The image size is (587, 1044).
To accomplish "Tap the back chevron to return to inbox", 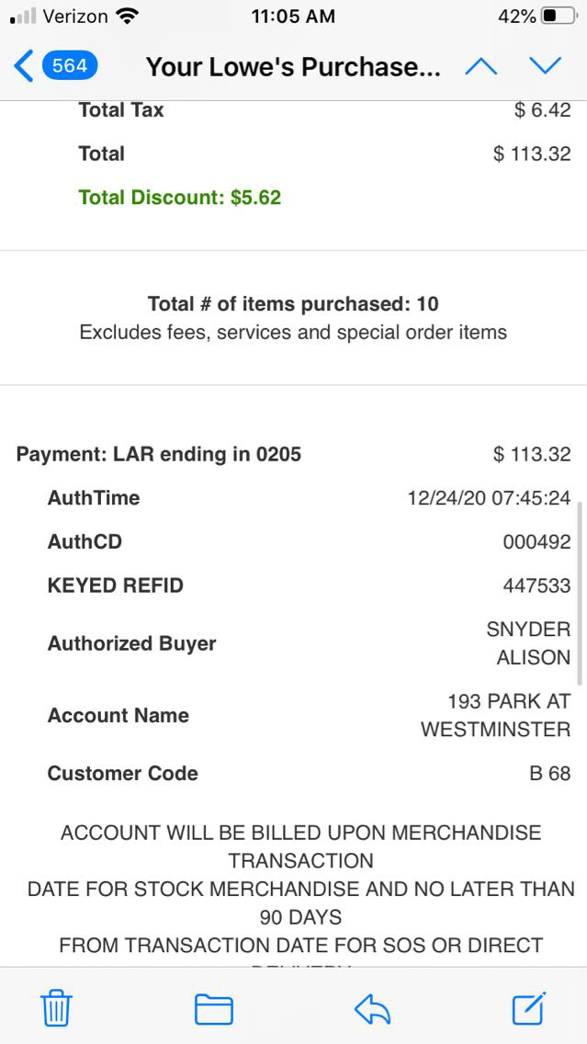I will (x=24, y=66).
